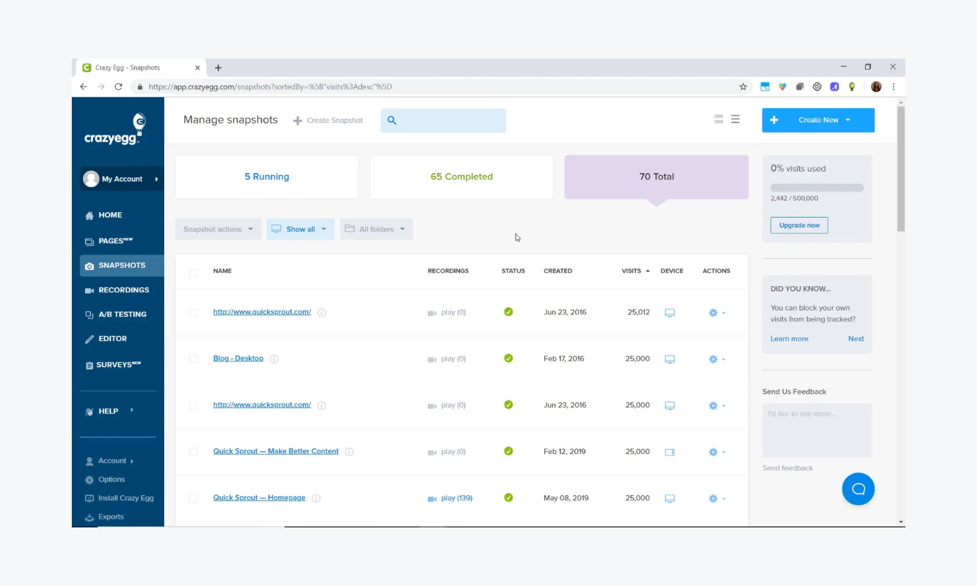The width and height of the screenshot is (977, 586).
Task: Sort by the VISITS column header
Action: coord(635,271)
